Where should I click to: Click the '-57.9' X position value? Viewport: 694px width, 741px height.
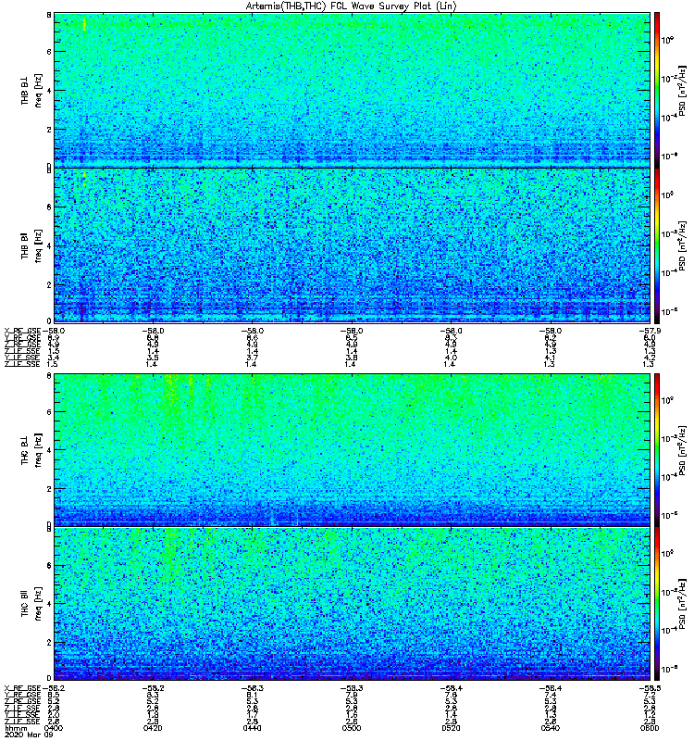[x=651, y=331]
